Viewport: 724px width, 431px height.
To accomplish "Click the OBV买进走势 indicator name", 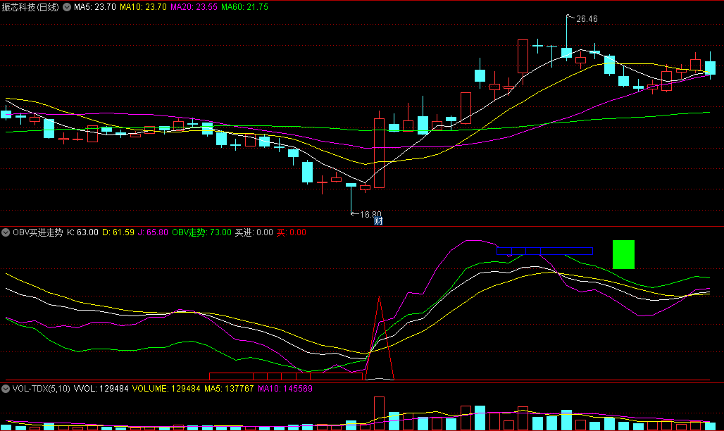I will (38, 232).
